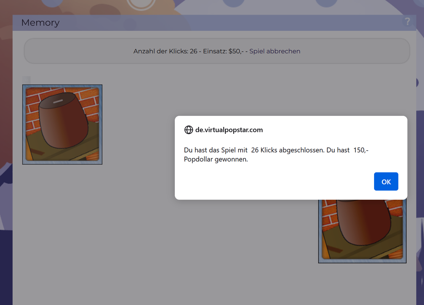Click the 'Memory' panel heading

(40, 23)
